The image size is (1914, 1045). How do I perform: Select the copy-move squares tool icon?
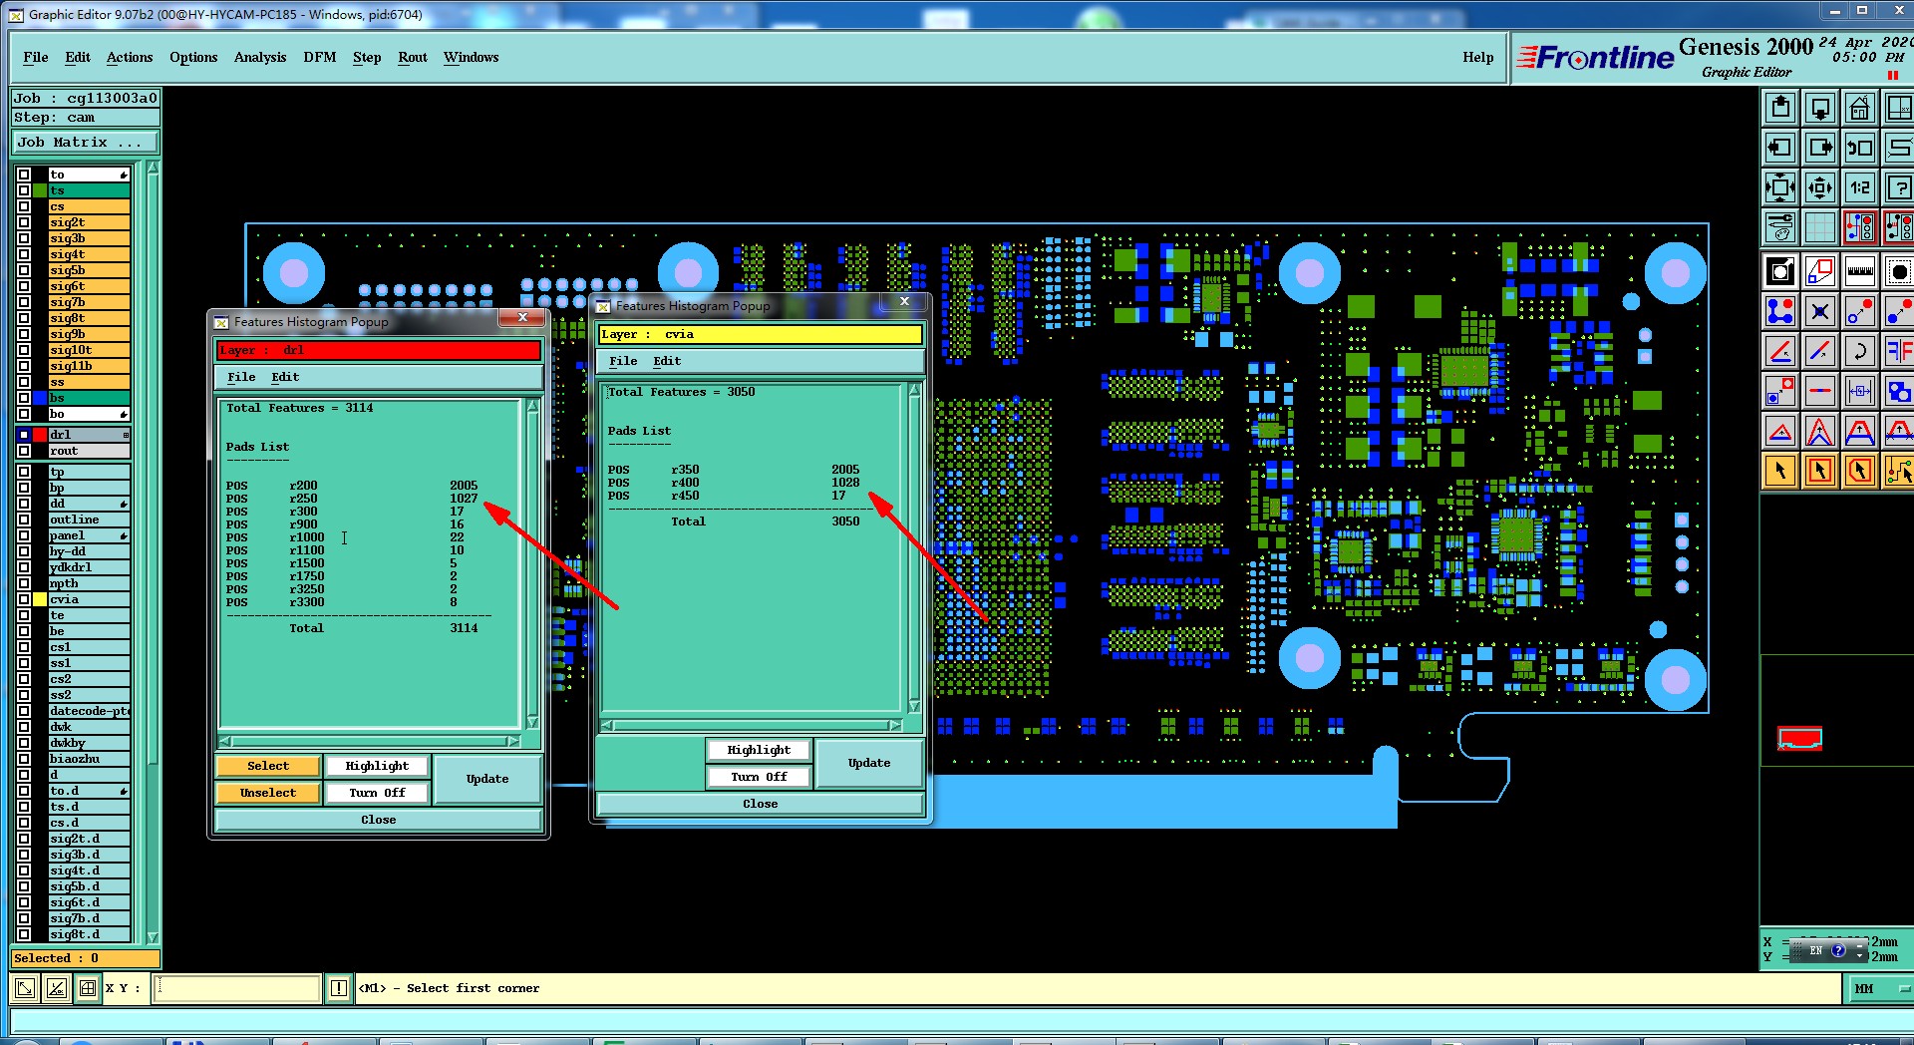coord(1780,391)
